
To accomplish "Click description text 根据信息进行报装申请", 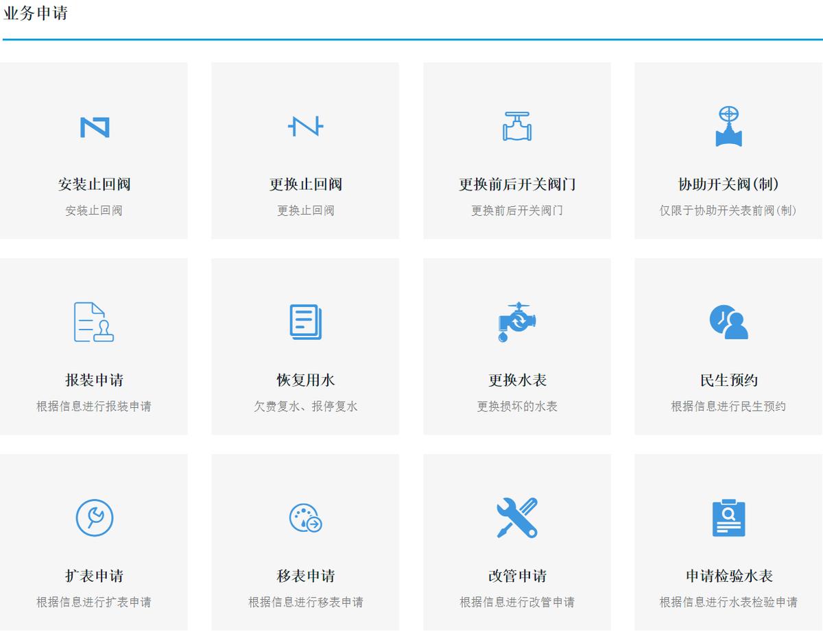I will pos(94,406).
